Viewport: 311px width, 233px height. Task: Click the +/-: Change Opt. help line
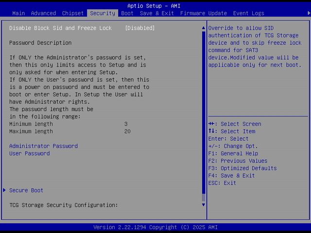pos(233,146)
